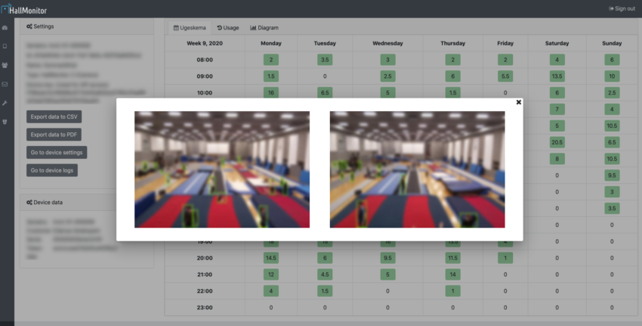
Task: Open the wrench tools icon in the sidebar
Action: click(x=5, y=102)
